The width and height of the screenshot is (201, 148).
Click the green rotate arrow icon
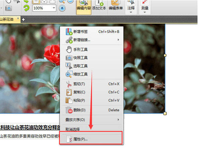tap(26, 8)
